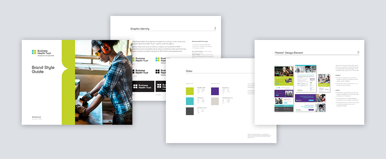Pick the dark gray primary color swatch

190,111
